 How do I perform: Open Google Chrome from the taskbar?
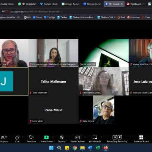click(75, 148)
